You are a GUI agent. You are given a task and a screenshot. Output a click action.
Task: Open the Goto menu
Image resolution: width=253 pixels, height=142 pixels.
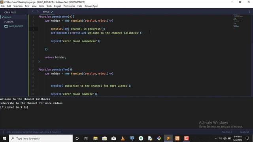[x=42, y=6]
